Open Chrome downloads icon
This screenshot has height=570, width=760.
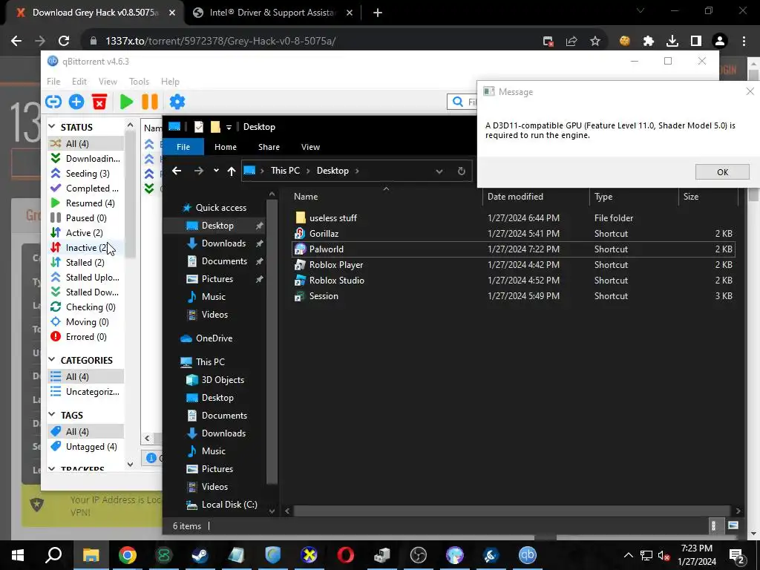pos(672,42)
